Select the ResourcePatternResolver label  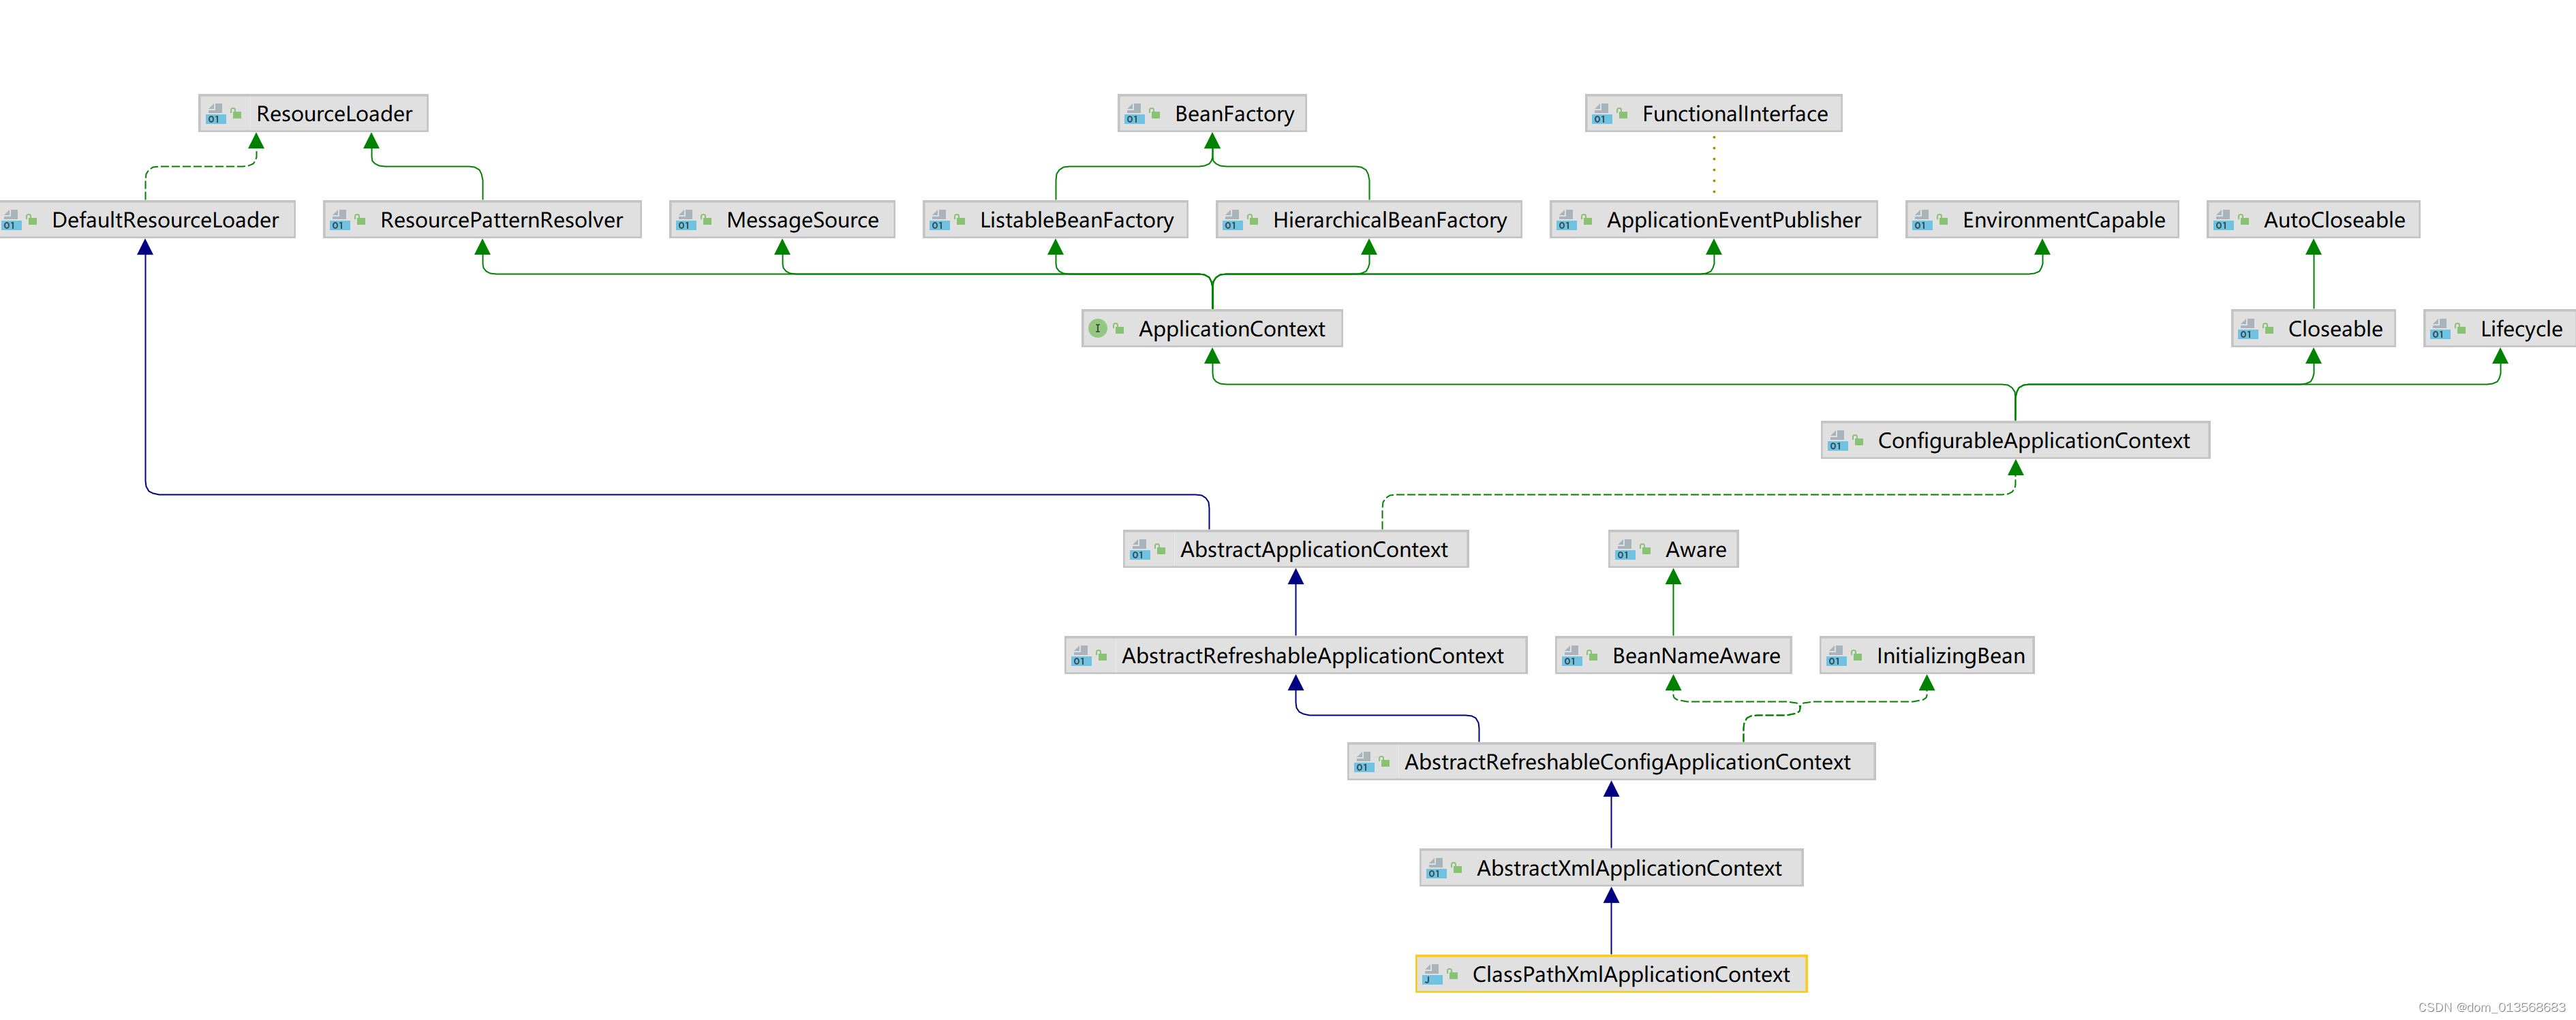501,220
